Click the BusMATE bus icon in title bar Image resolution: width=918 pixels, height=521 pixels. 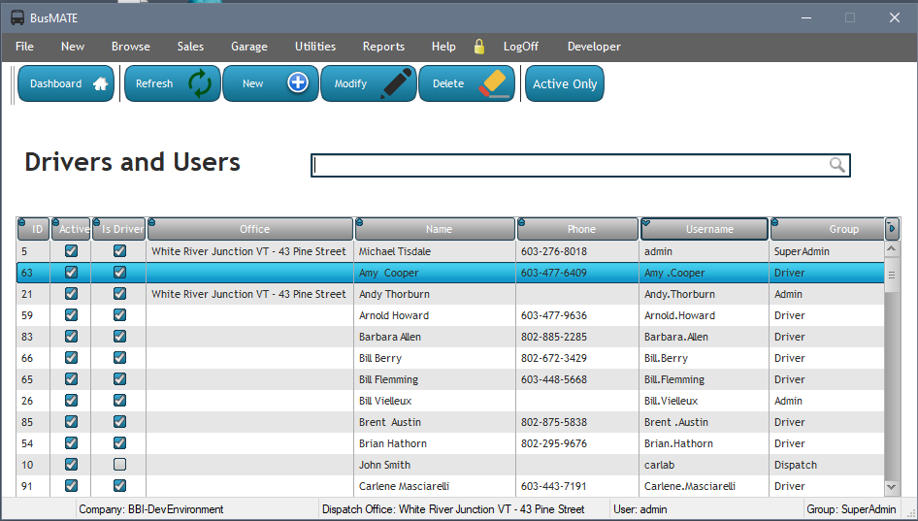click(x=17, y=17)
